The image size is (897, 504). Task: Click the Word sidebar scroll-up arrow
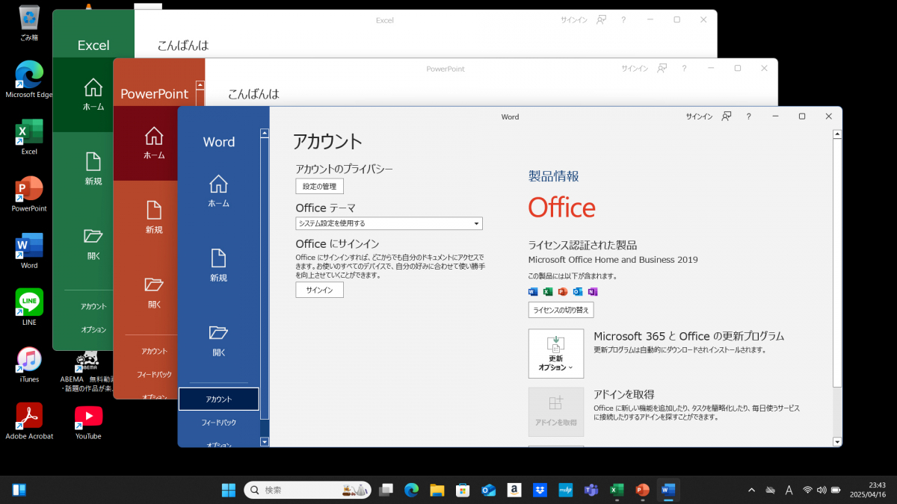coord(264,133)
